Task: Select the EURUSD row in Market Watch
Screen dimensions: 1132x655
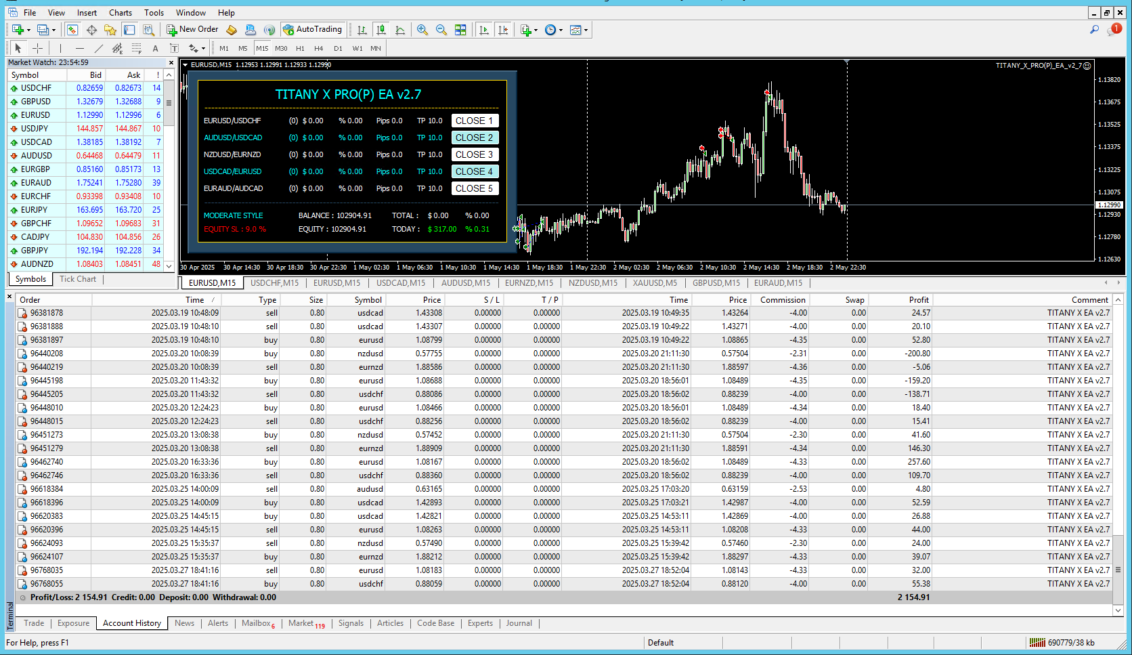Action: [35, 115]
